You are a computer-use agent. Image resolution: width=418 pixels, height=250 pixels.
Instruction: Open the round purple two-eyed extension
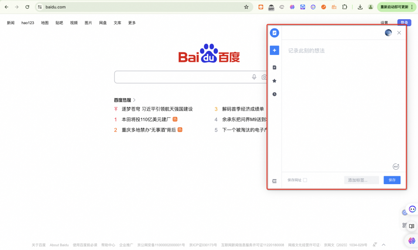(x=313, y=7)
